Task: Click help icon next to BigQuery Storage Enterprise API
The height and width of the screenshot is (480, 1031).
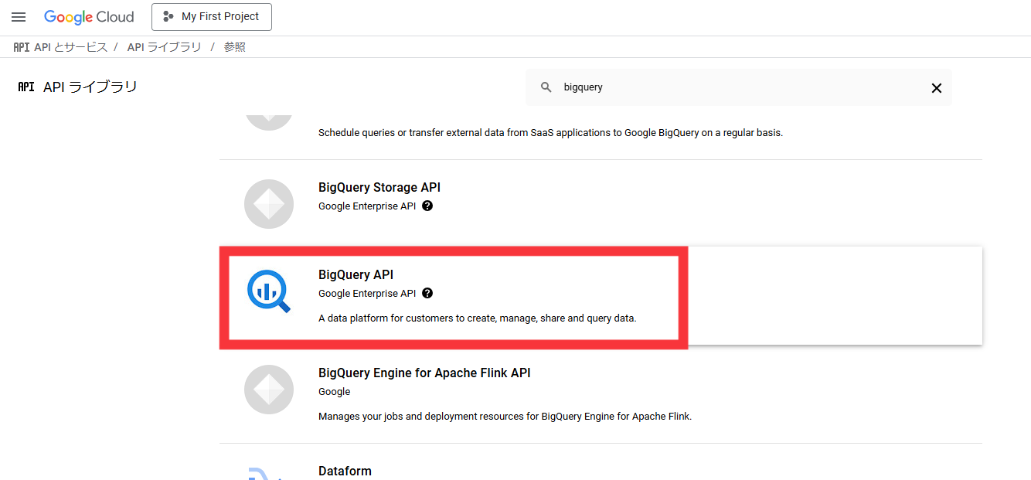Action: click(427, 206)
